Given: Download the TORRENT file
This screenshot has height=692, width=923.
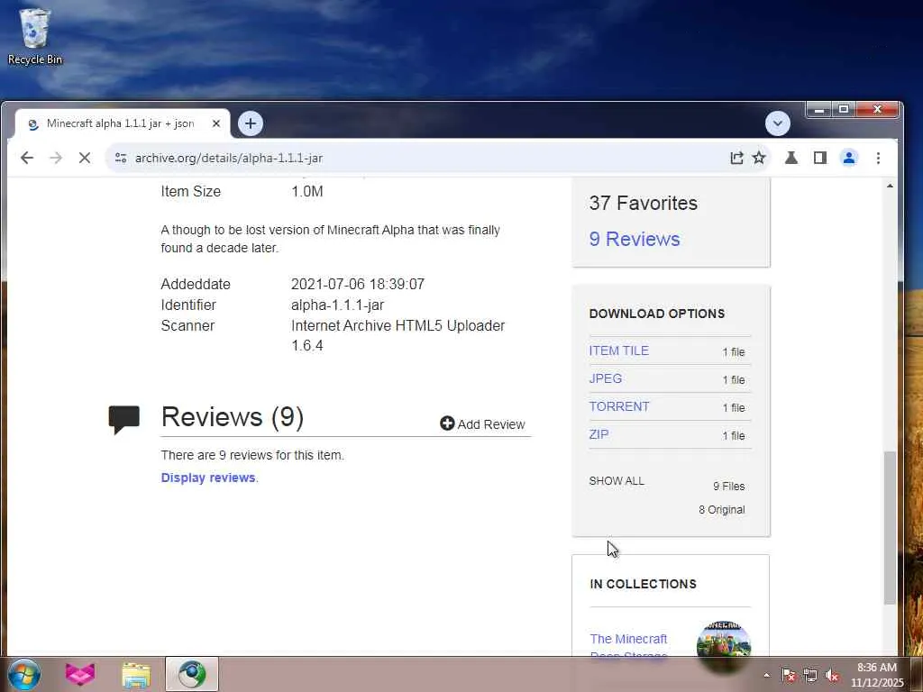Looking at the screenshot, I should coord(618,406).
